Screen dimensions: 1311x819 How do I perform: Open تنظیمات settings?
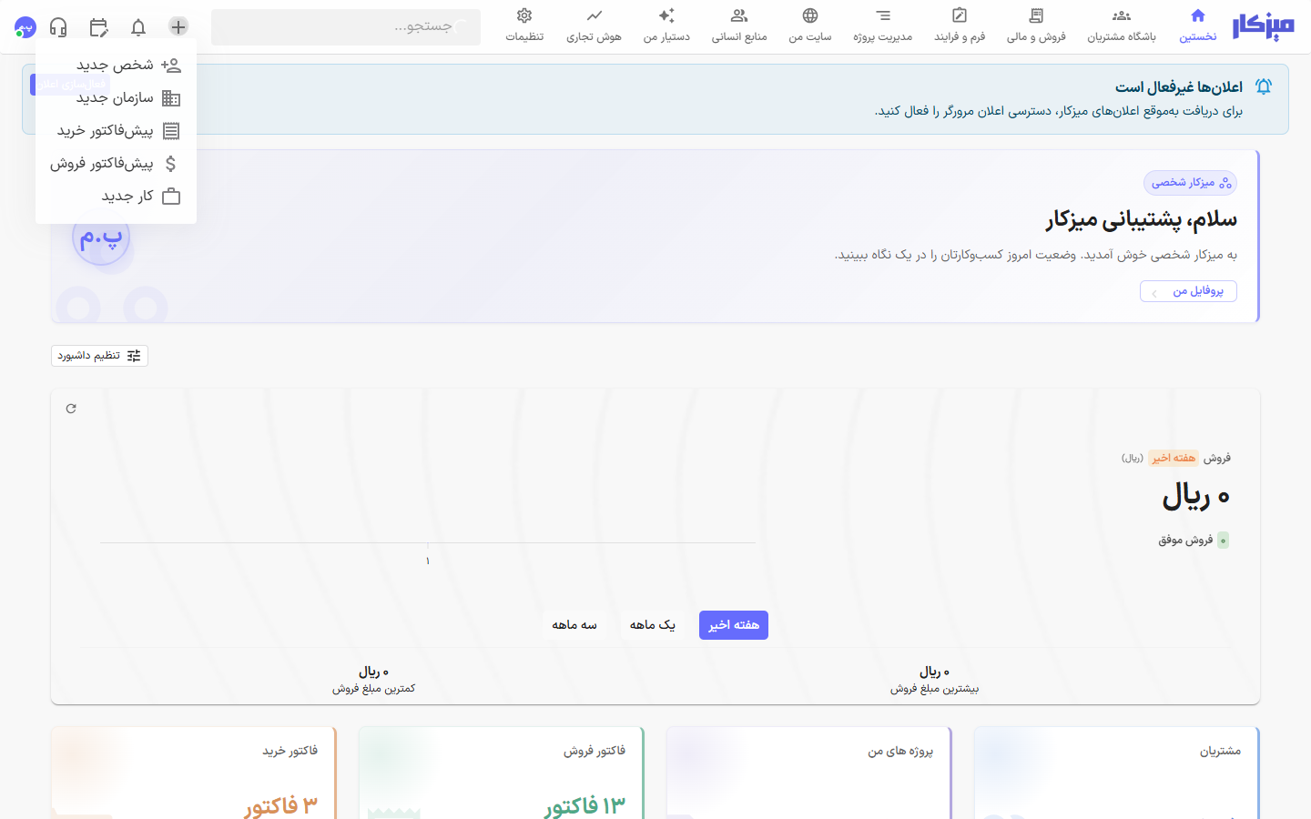pos(524,26)
